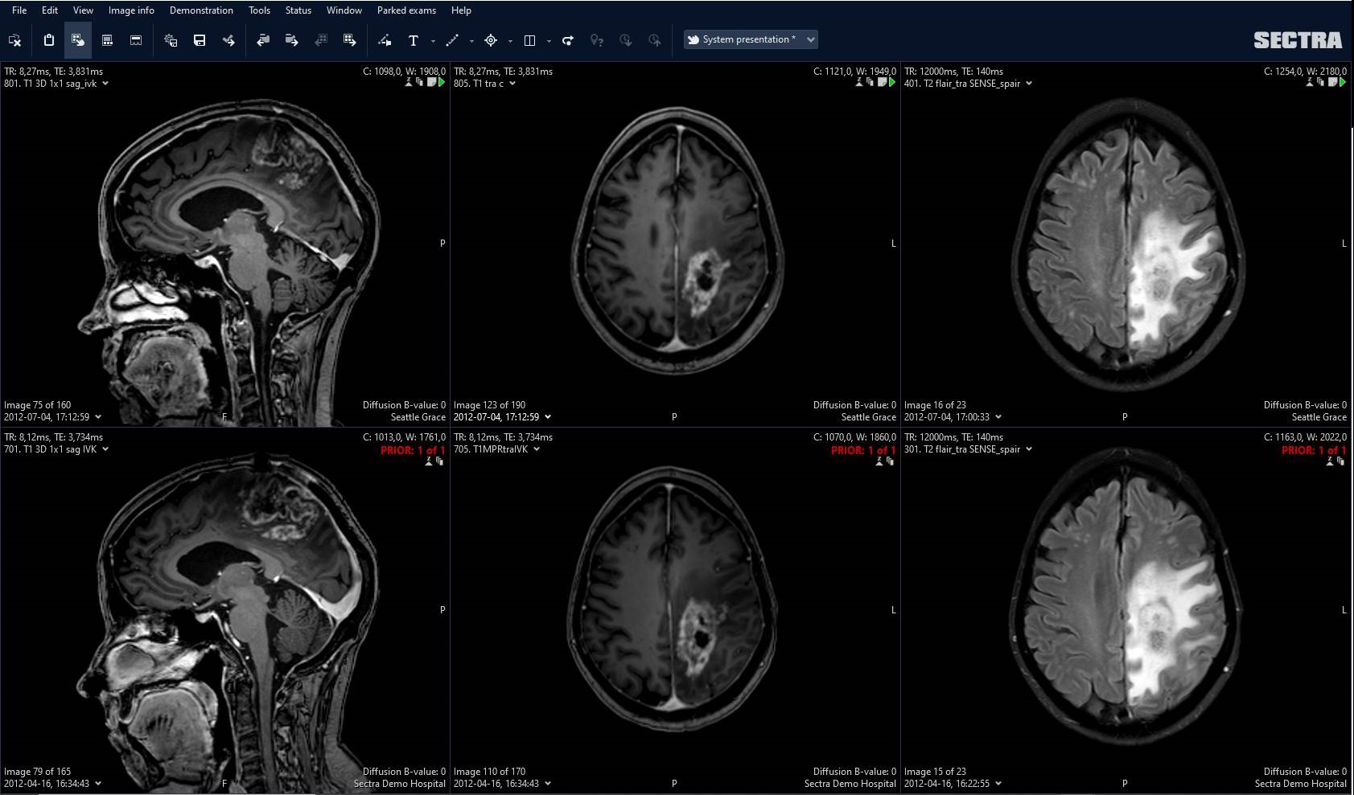Open the System presentation dropdown

pyautogui.click(x=809, y=39)
